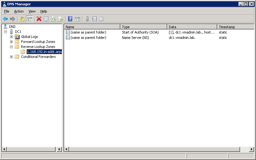Select Conditional Forwarders tree label
The width and height of the screenshot is (256, 160).
[x=38, y=57]
